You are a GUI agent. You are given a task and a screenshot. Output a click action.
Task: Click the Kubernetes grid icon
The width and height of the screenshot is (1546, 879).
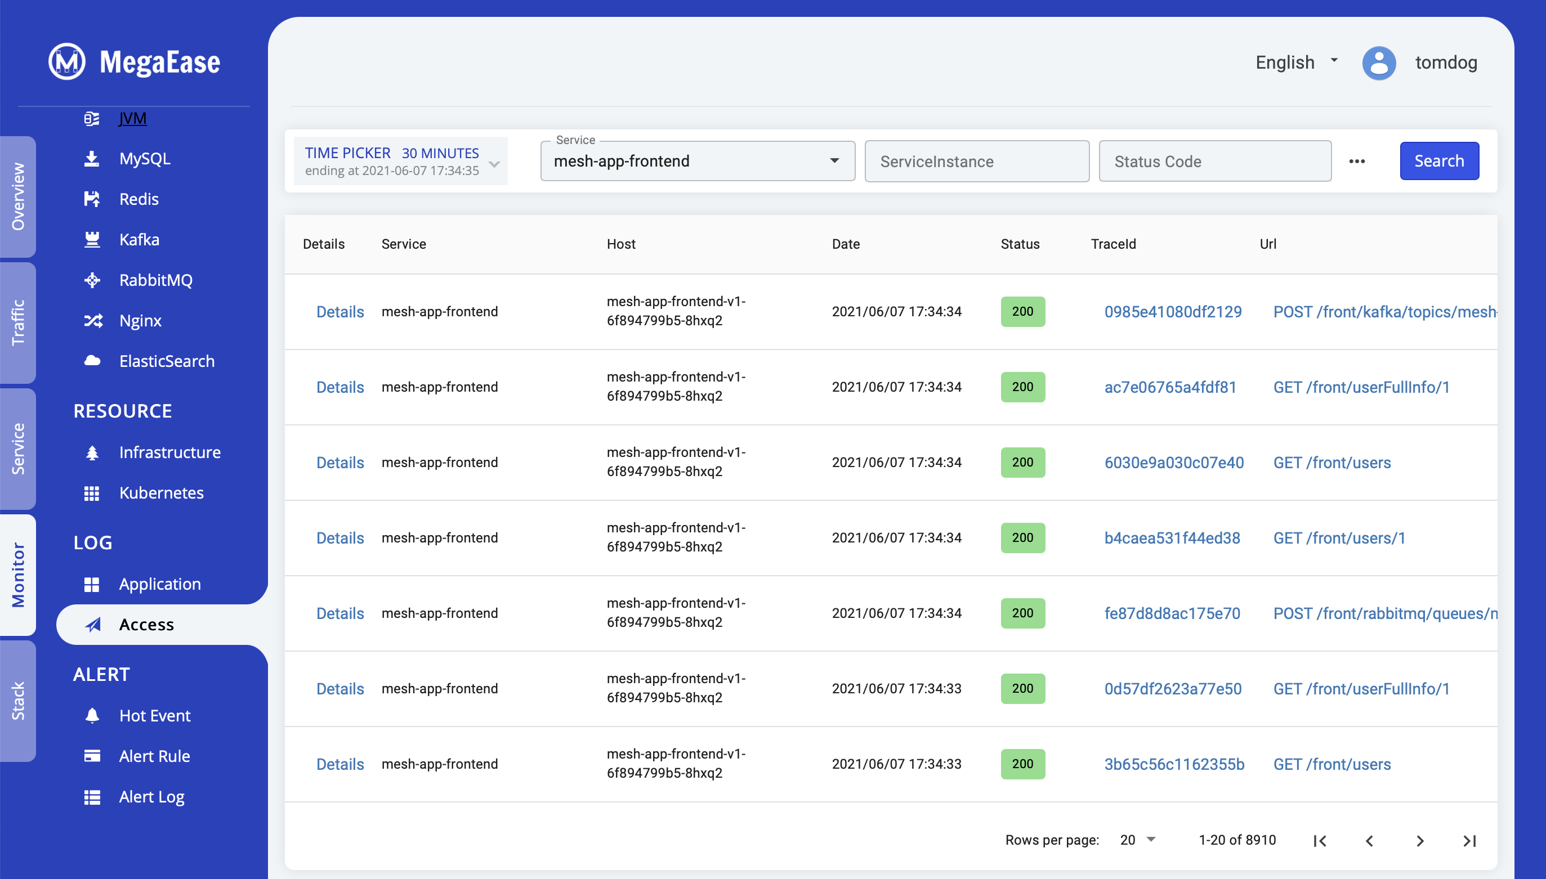[92, 493]
